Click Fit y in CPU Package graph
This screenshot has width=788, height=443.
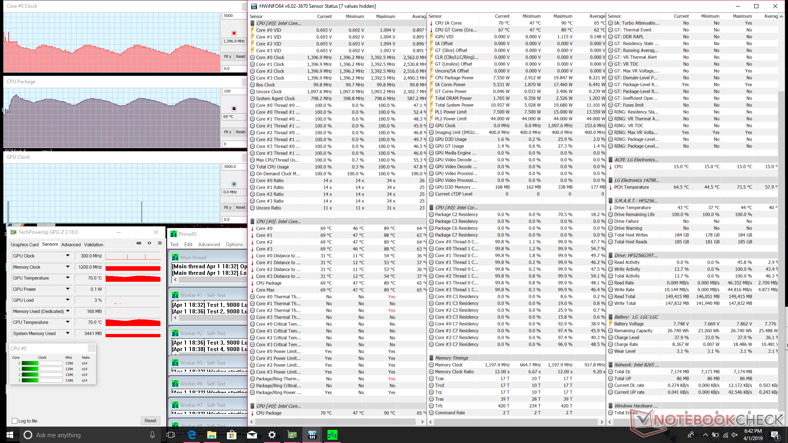227,132
